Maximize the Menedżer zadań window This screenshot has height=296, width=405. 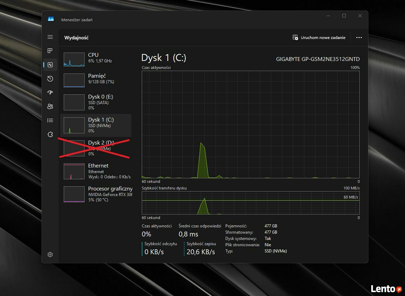[x=344, y=16]
